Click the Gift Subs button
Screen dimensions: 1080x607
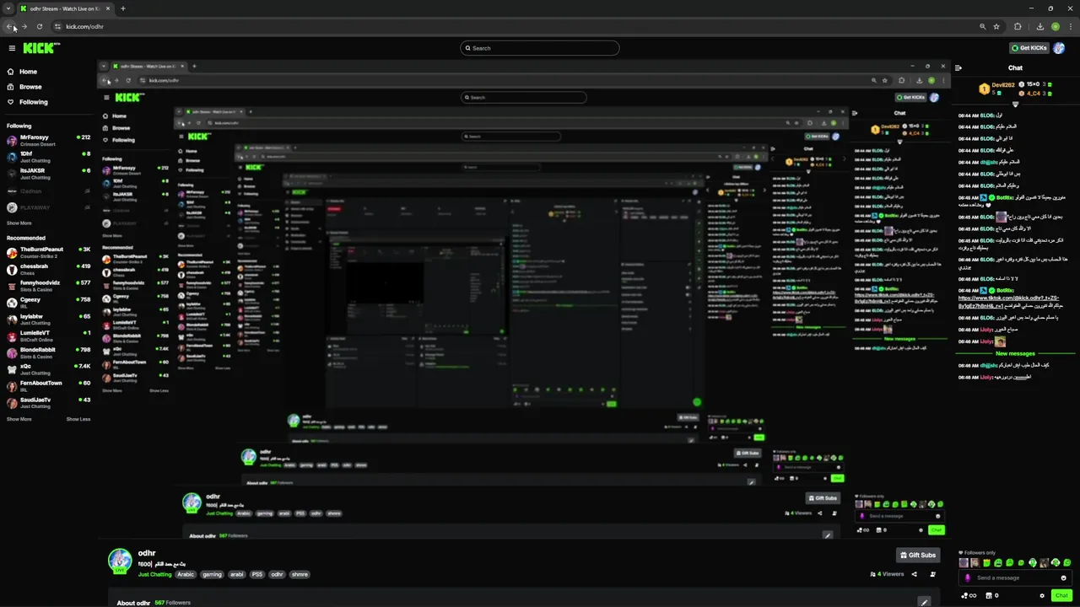pyautogui.click(x=918, y=555)
